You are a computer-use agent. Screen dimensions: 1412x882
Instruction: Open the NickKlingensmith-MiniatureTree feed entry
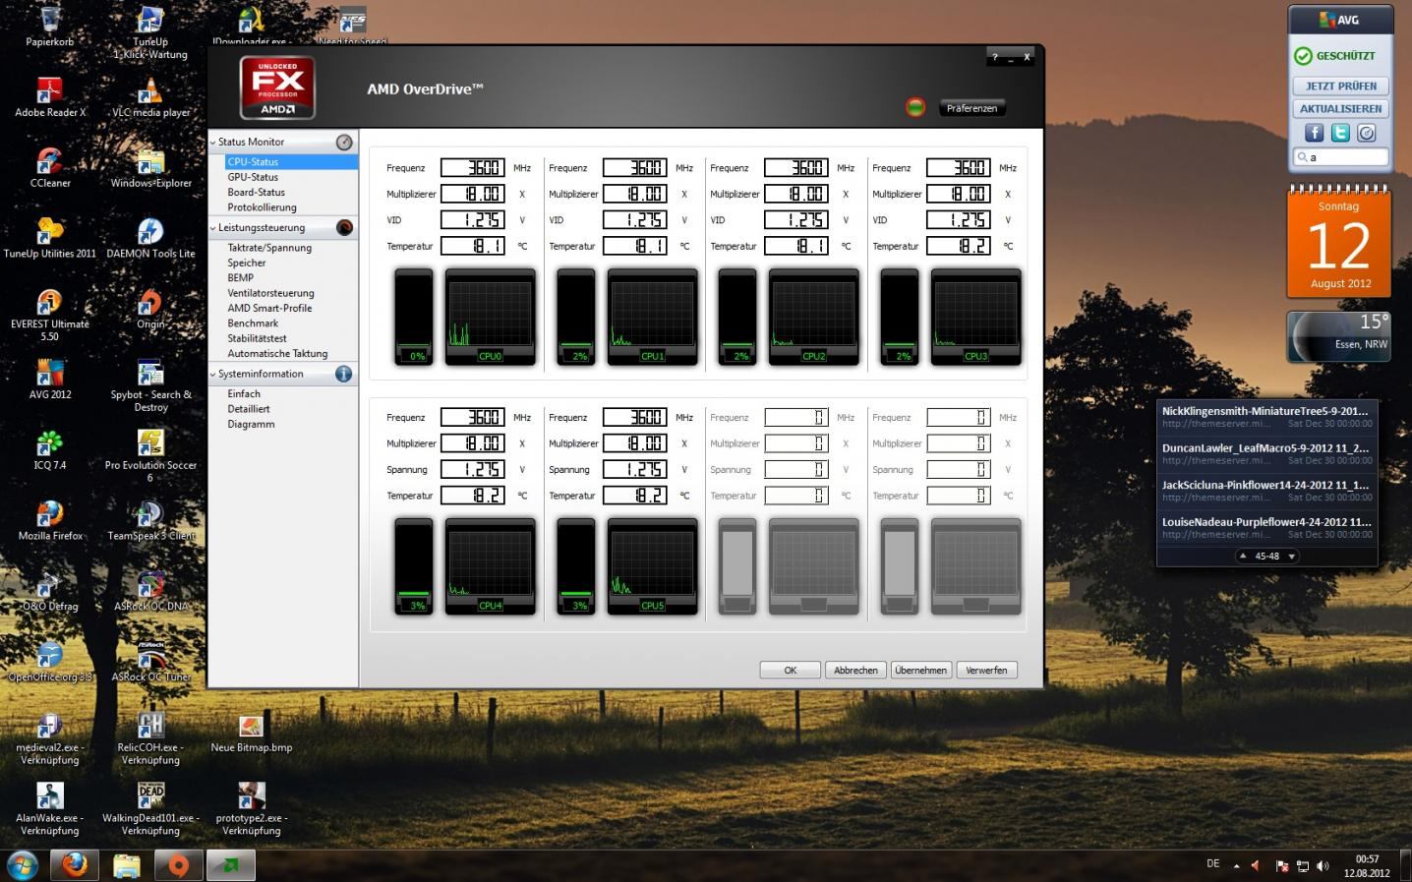1266,417
